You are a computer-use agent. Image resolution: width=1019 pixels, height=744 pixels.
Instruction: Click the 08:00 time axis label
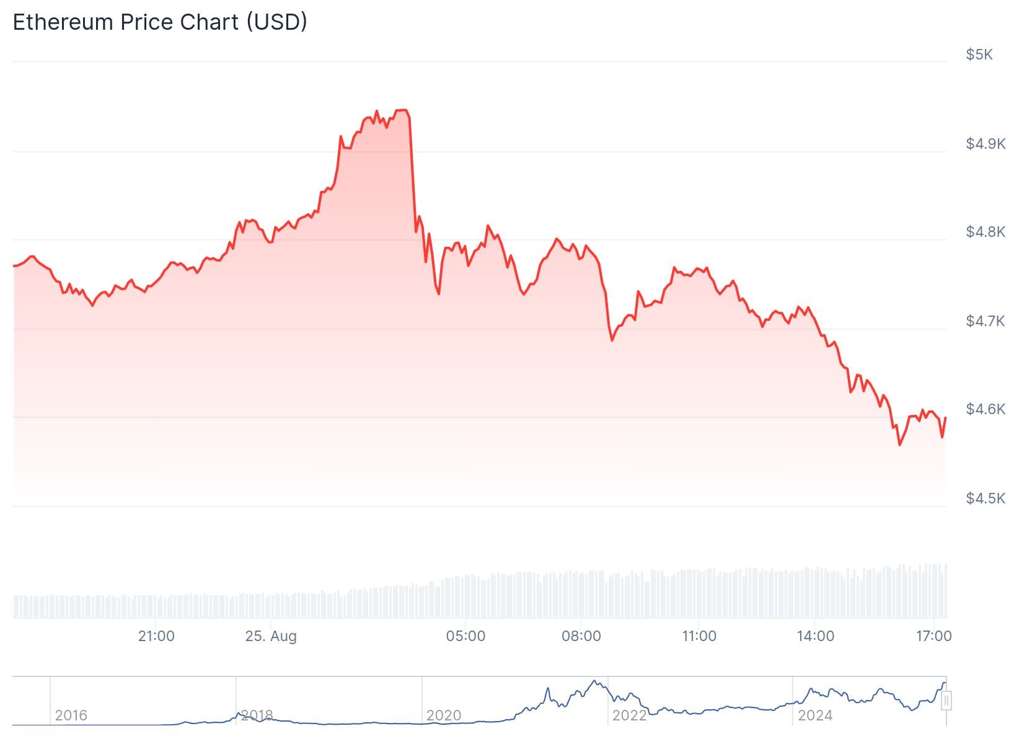581,636
